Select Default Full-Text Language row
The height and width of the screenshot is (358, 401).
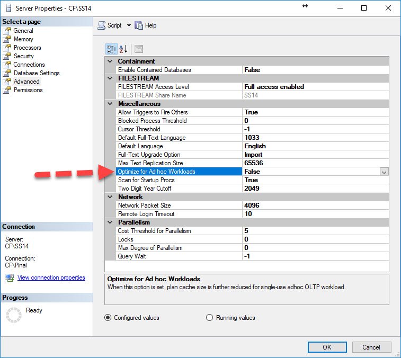pos(253,138)
